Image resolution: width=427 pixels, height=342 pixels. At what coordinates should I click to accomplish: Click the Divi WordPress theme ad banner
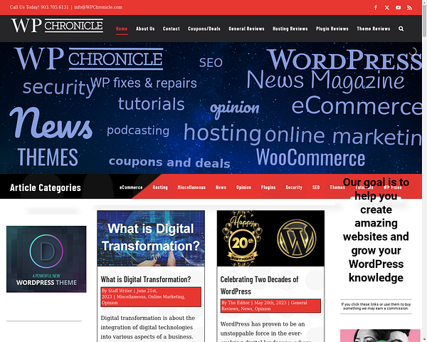(46, 259)
